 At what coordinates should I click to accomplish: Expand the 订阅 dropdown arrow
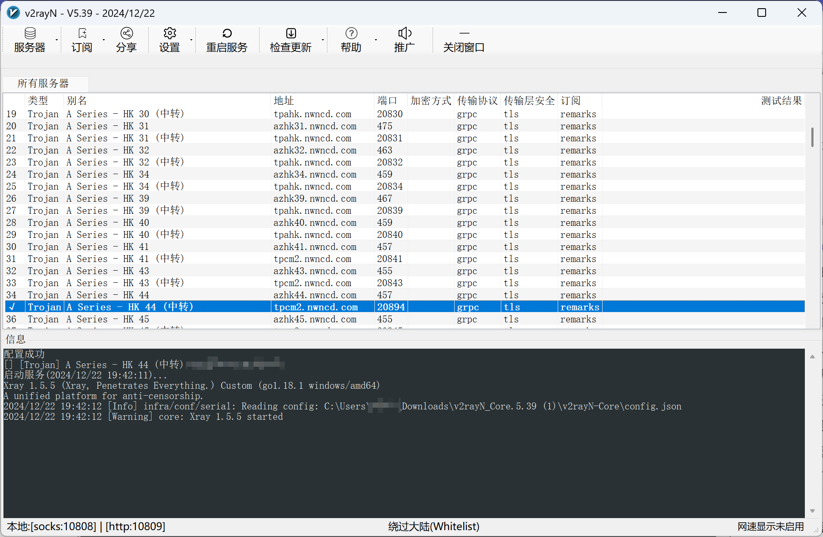(x=104, y=40)
